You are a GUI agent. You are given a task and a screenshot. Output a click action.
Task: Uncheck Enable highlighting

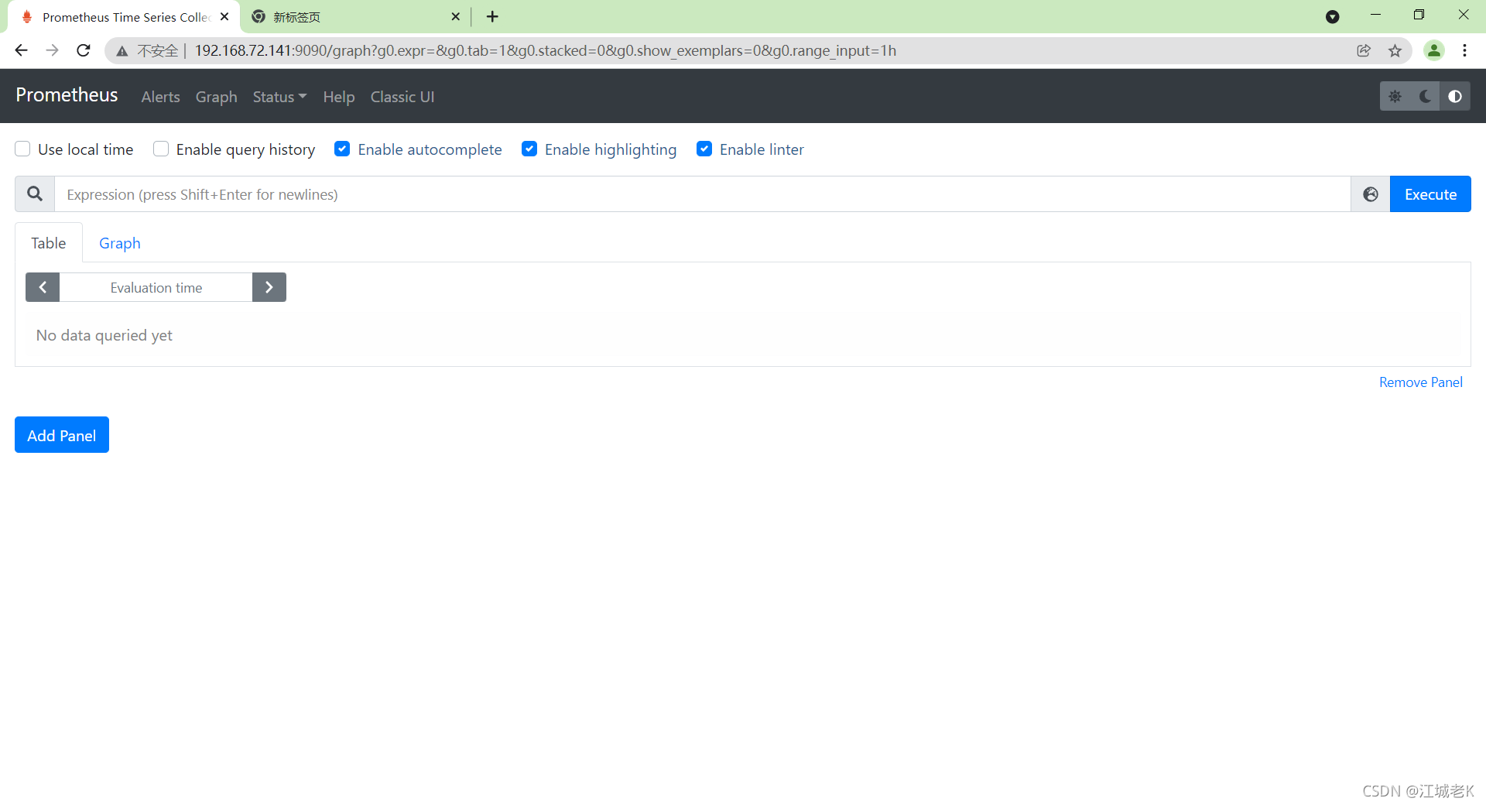click(529, 149)
